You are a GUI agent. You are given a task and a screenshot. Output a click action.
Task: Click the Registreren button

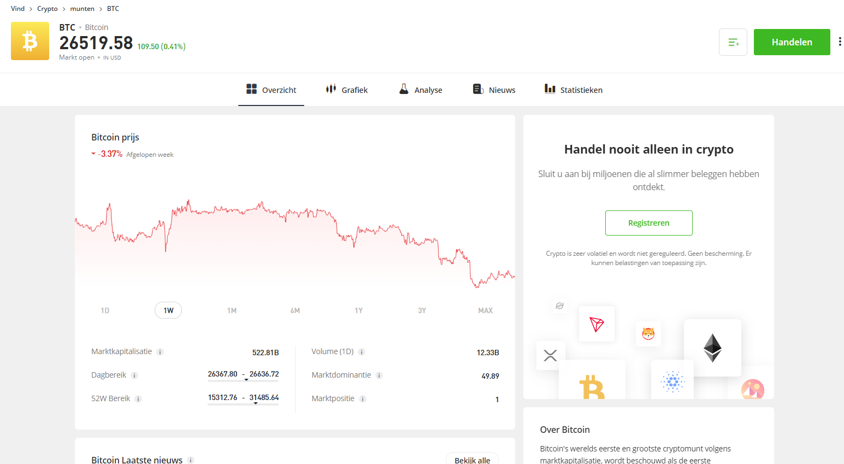648,223
